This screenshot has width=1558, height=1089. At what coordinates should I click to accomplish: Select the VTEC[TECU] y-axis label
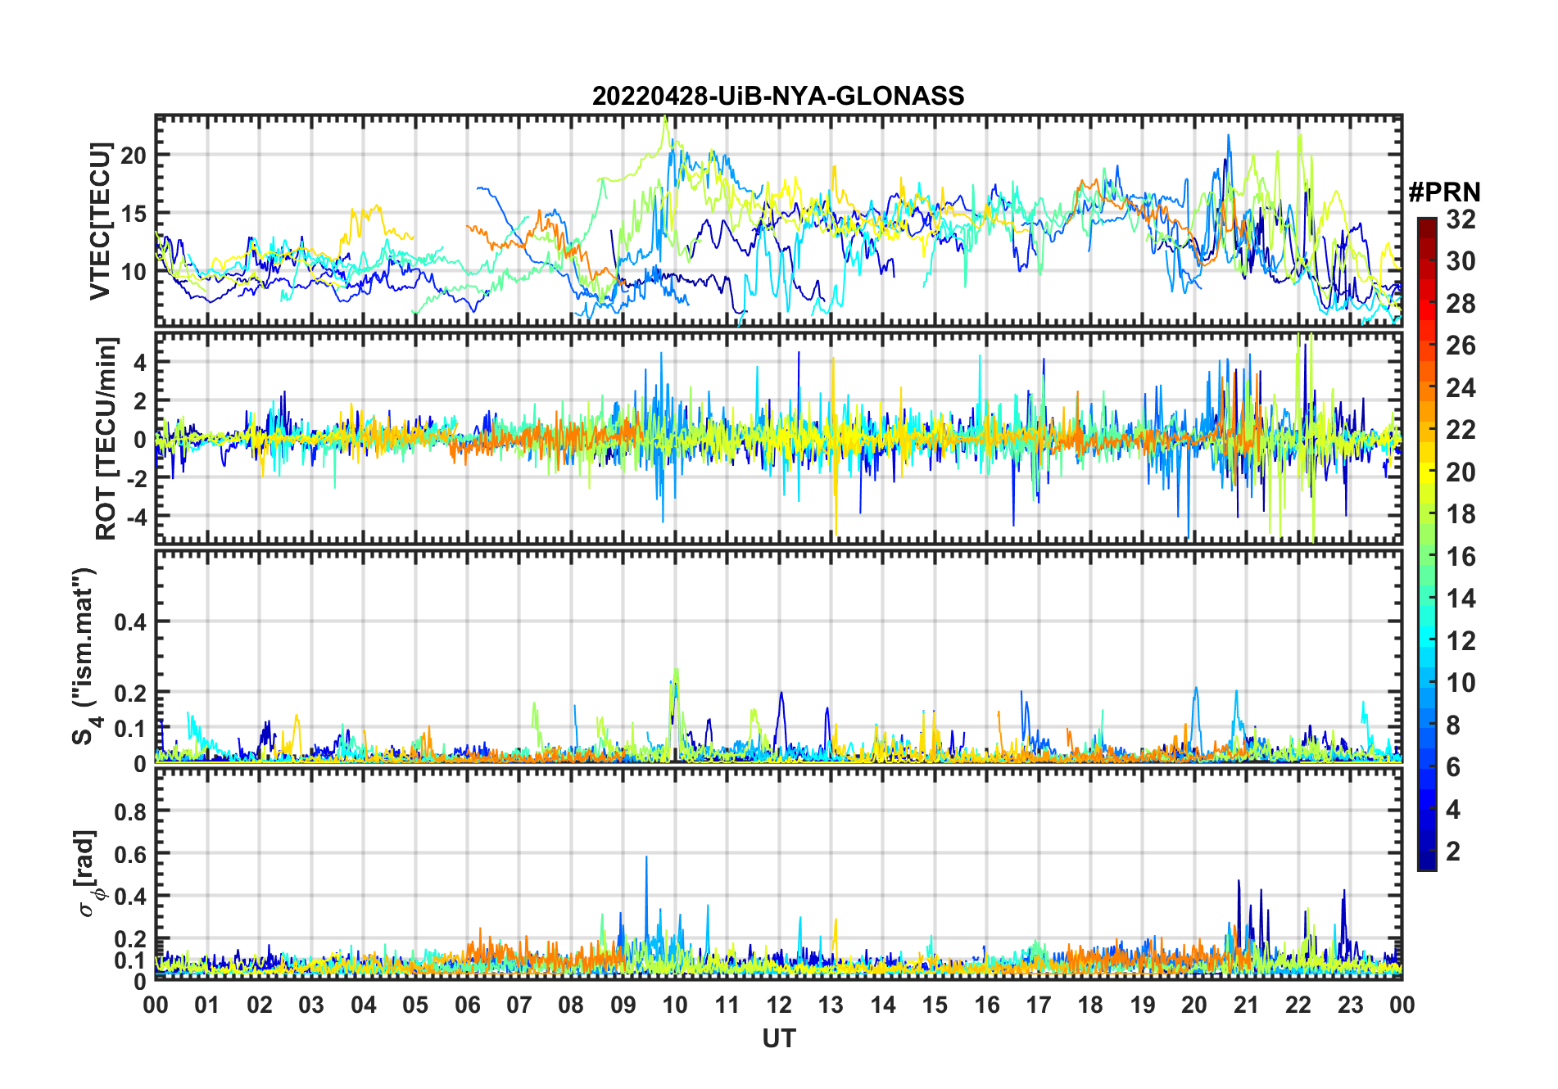100,221
